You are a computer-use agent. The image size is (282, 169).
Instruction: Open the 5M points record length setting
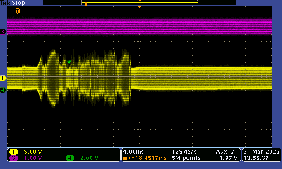coord(186,158)
